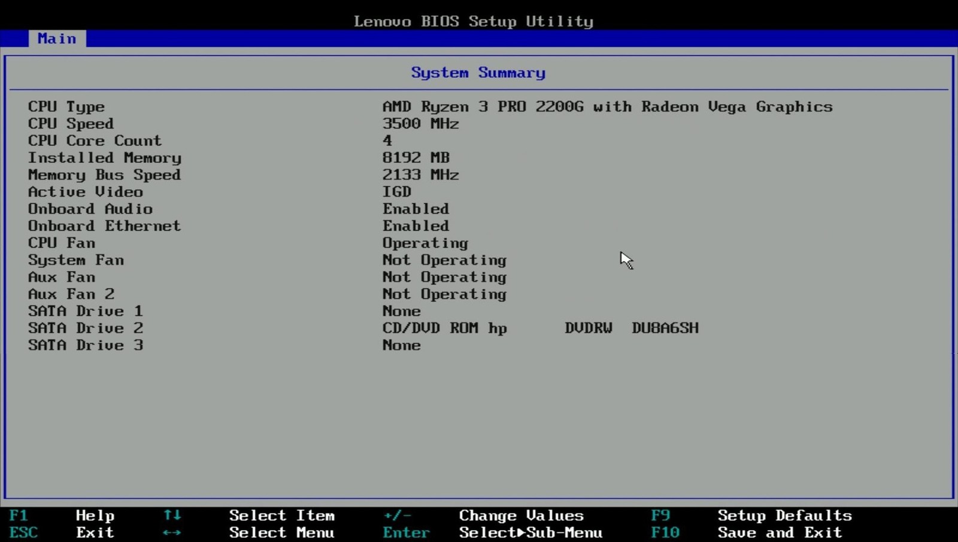Click the CPU Core Count label
This screenshot has height=542, width=958.
pyautogui.click(x=95, y=141)
